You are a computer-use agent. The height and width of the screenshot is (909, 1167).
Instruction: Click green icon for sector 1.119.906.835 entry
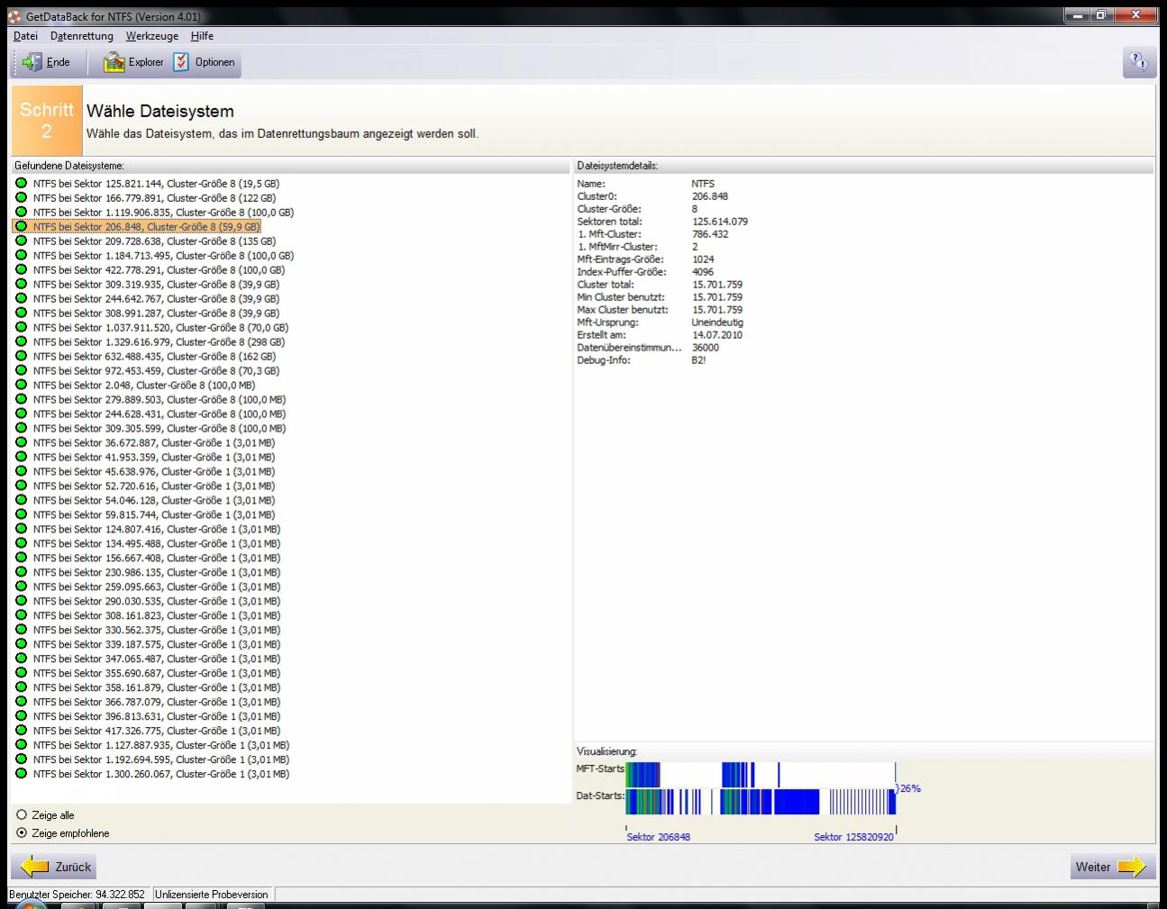click(22, 212)
